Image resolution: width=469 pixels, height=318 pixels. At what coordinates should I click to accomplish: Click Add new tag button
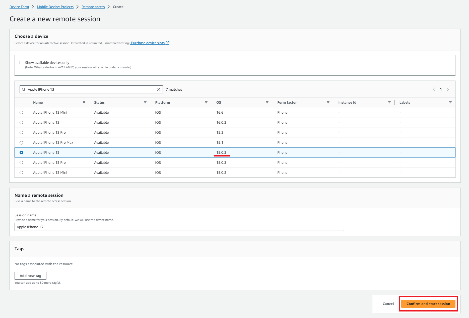point(30,276)
